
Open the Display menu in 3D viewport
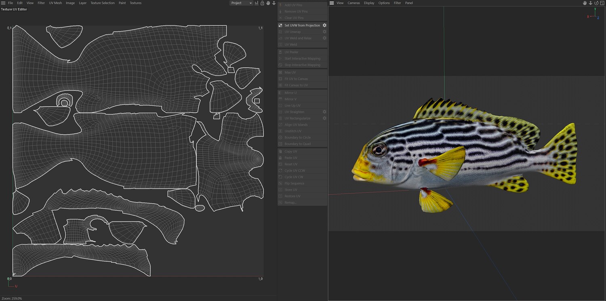pyautogui.click(x=369, y=3)
